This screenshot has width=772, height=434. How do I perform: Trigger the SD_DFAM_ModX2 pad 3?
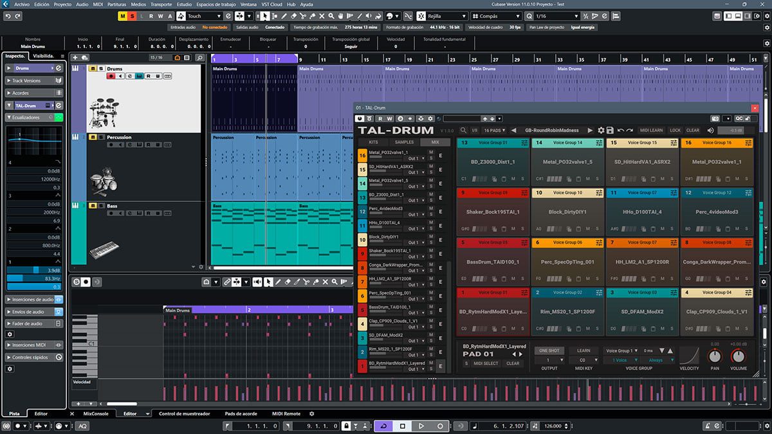(641, 311)
